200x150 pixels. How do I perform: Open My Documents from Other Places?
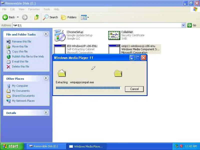point(21,91)
